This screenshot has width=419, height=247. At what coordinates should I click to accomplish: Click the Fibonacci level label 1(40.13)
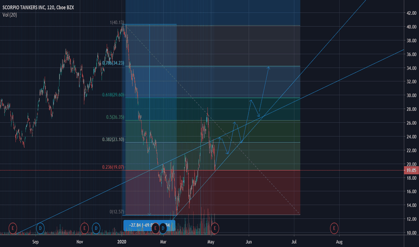(117, 22)
